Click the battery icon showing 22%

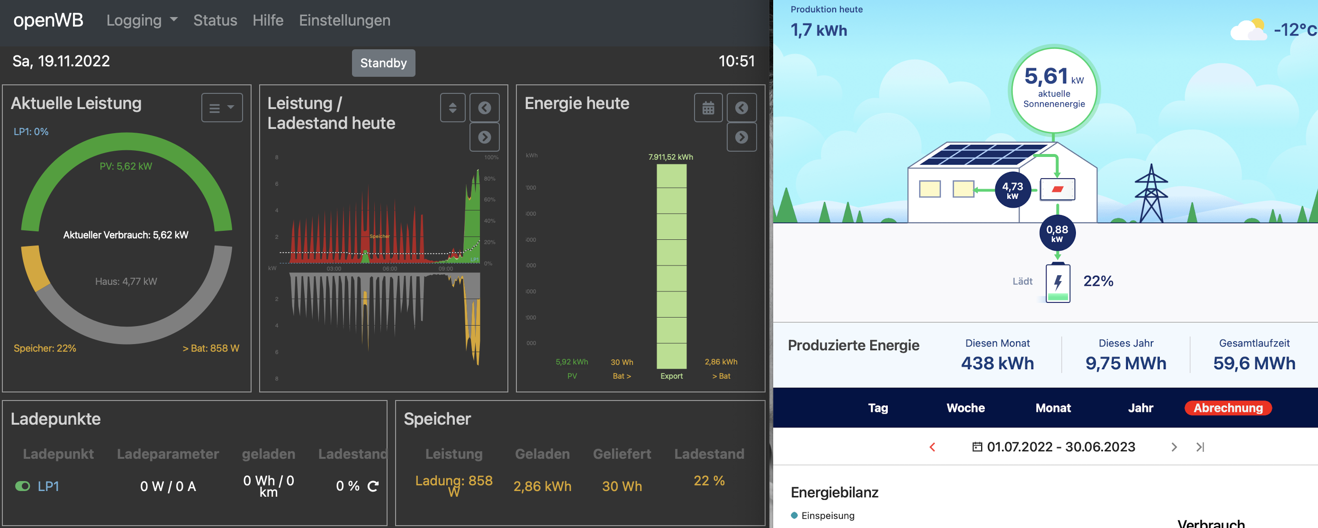pyautogui.click(x=1057, y=282)
